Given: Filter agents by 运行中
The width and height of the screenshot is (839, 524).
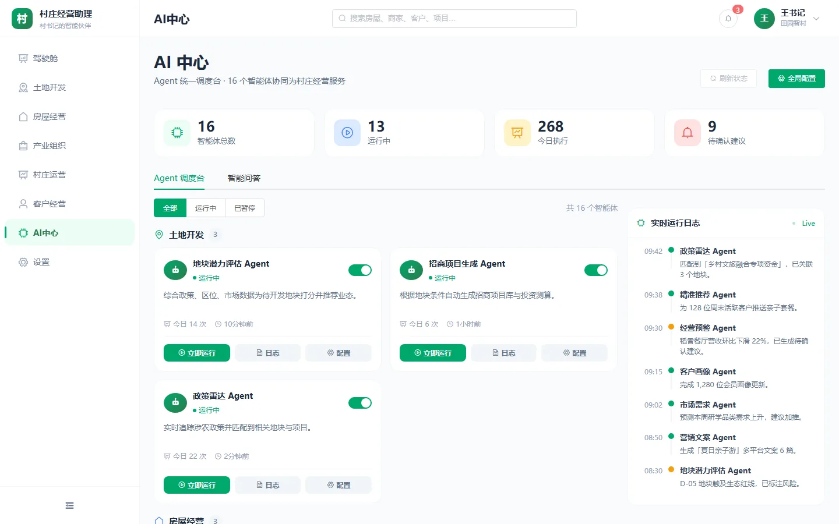Looking at the screenshot, I should pyautogui.click(x=206, y=208).
